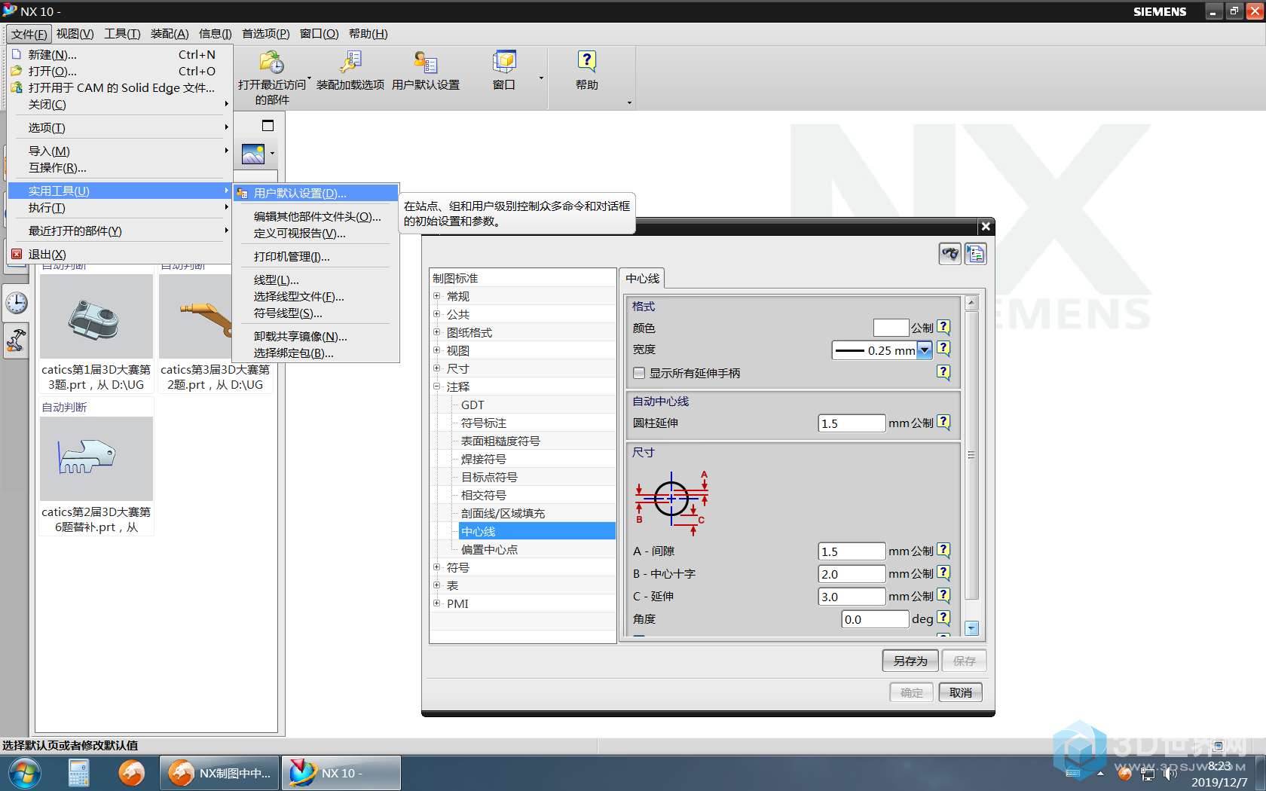1266x791 pixels.
Task: Click the 帮助 question mark icon
Action: click(587, 61)
